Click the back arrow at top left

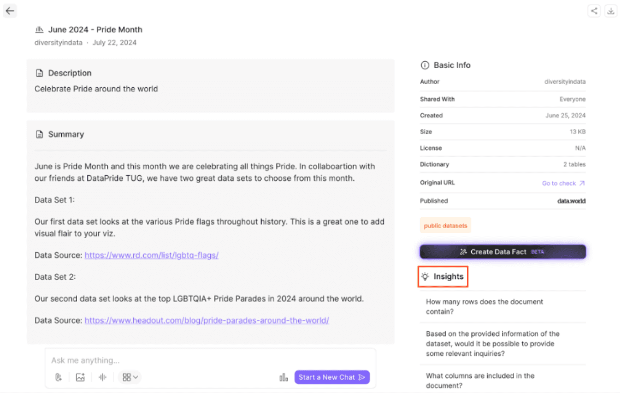click(10, 11)
